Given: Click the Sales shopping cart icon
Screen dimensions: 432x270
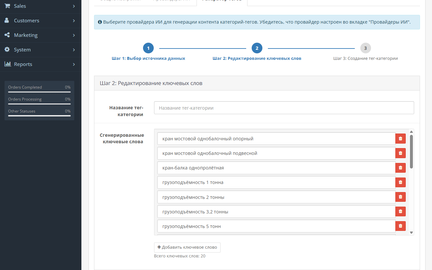Looking at the screenshot, I should click(x=7, y=6).
